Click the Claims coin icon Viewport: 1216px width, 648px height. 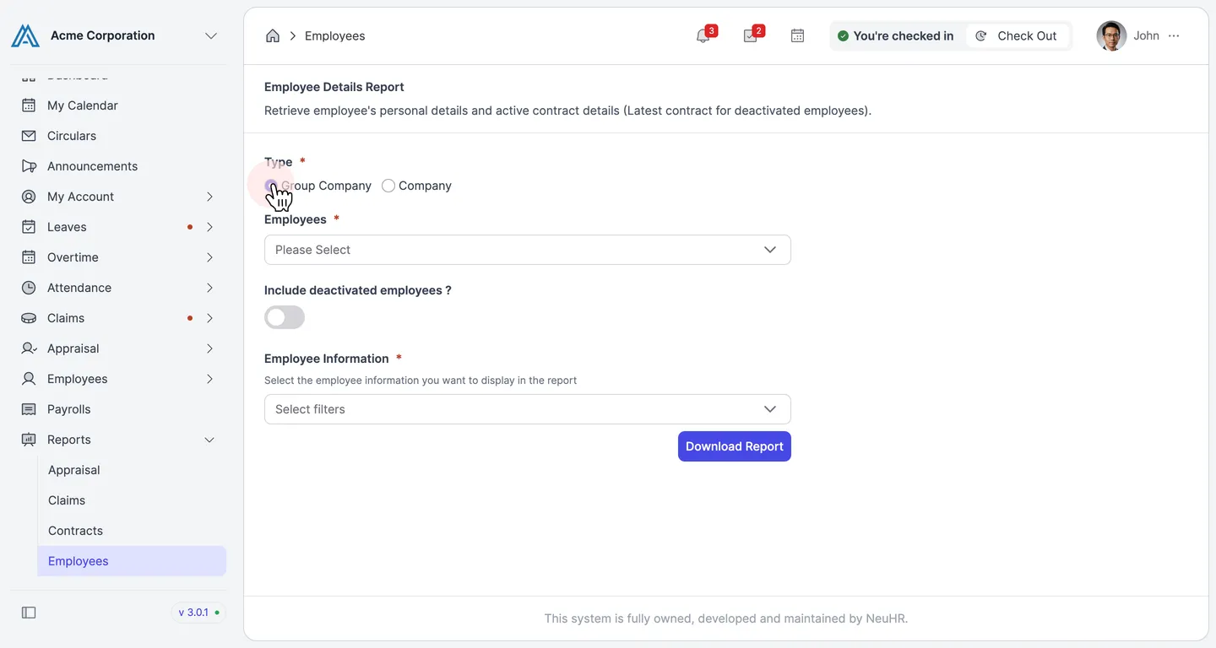tap(29, 318)
